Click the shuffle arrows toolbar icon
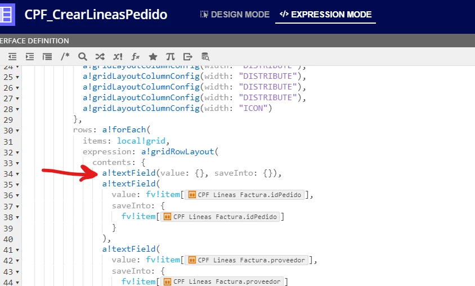 (100, 57)
